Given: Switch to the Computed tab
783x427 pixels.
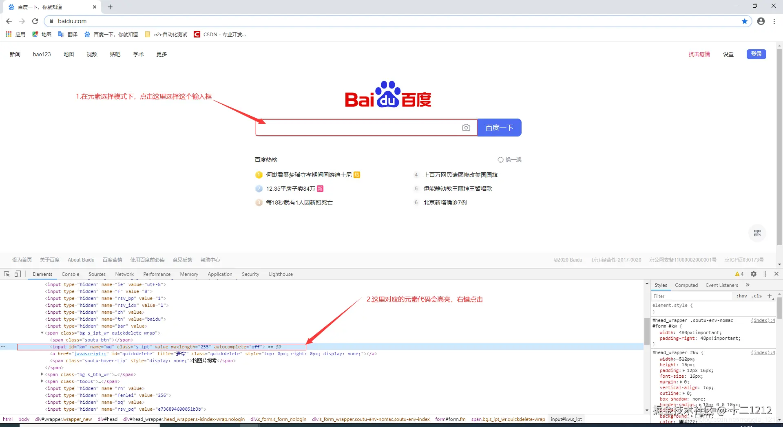Looking at the screenshot, I should tap(687, 285).
